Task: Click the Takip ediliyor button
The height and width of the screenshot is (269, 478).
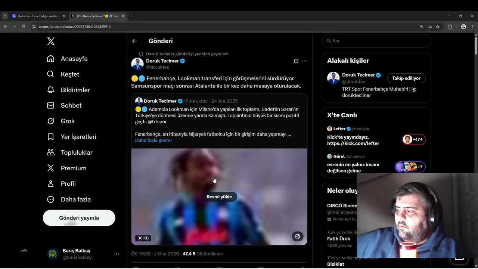Action: pyautogui.click(x=406, y=78)
